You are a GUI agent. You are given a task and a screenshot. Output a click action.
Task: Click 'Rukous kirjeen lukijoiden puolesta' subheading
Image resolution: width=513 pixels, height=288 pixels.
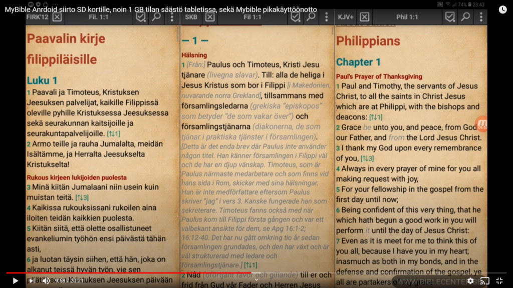click(x=77, y=177)
